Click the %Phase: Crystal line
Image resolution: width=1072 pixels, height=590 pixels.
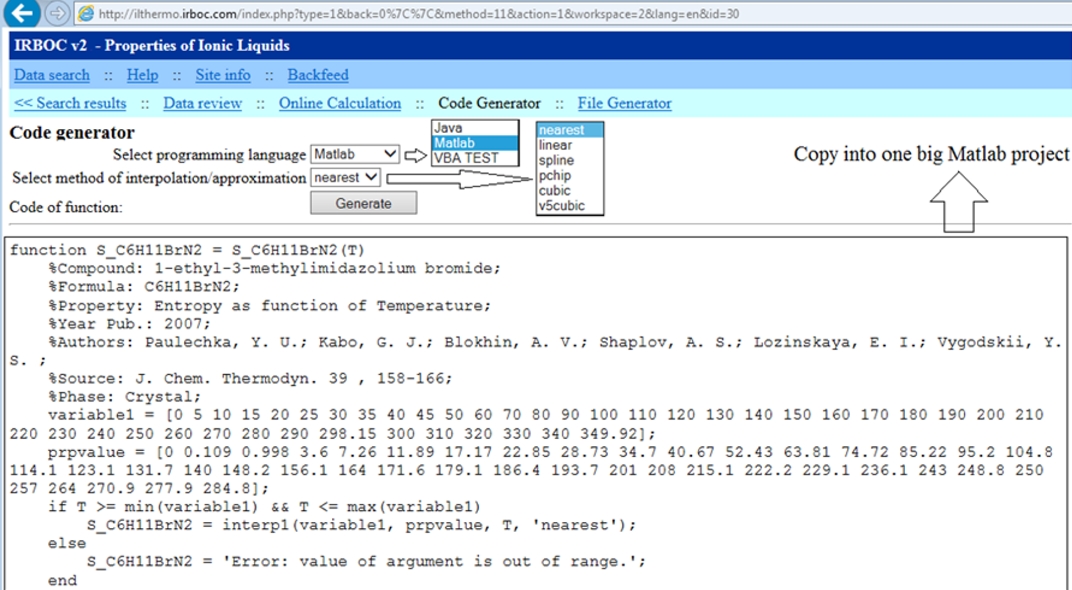[124, 397]
